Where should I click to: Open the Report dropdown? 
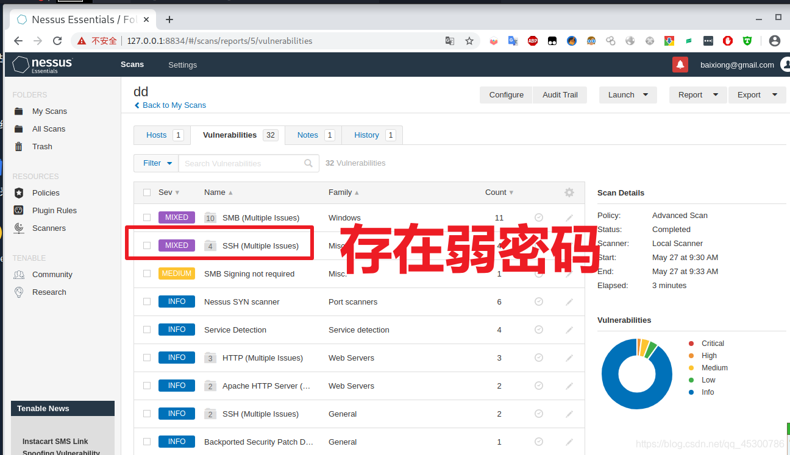tap(698, 95)
